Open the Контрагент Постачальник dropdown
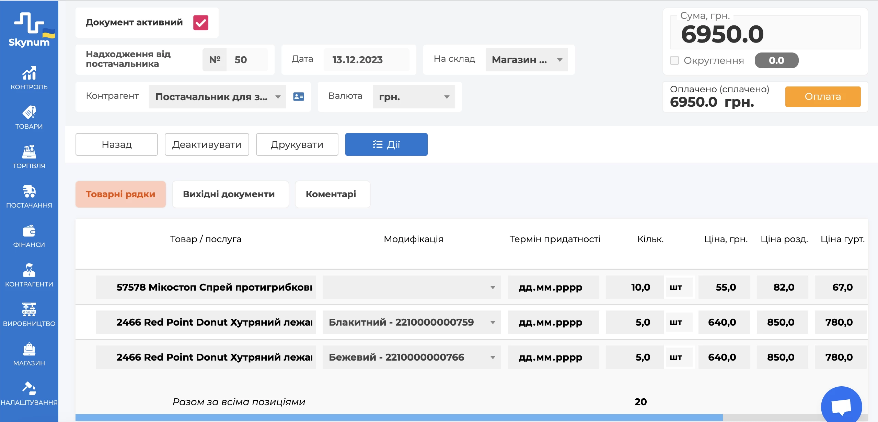Image resolution: width=878 pixels, height=422 pixels. click(218, 97)
